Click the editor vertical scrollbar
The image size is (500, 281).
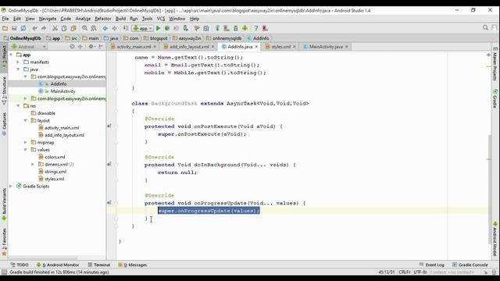(x=490, y=190)
